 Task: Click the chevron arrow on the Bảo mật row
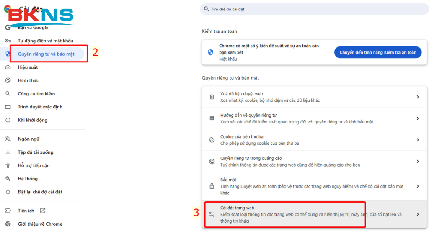point(418,186)
